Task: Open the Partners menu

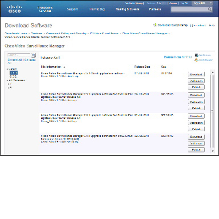Action: (155, 9)
